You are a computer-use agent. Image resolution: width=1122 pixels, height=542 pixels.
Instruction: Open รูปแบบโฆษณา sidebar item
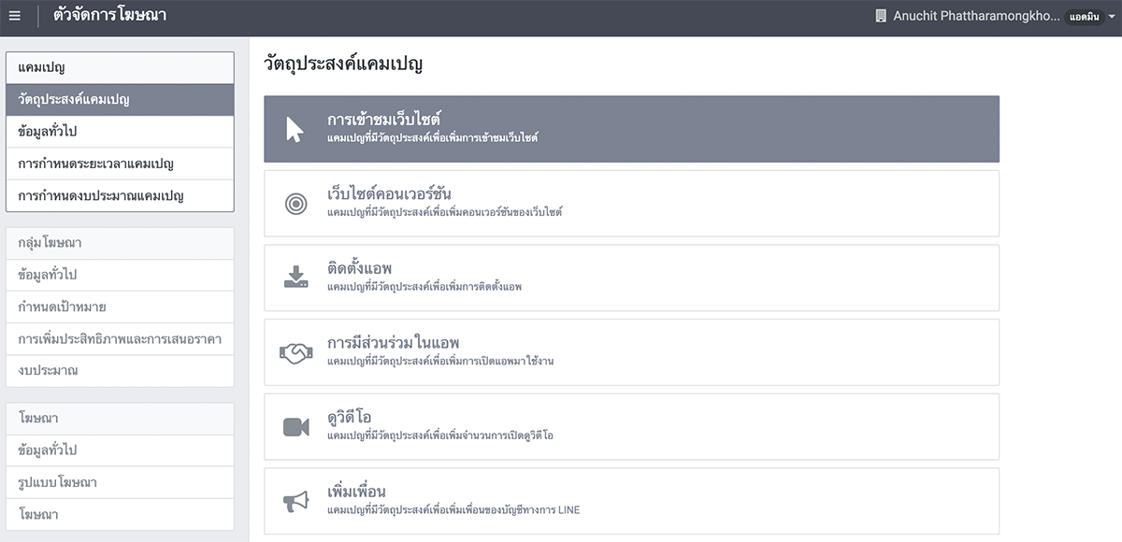coord(120,482)
